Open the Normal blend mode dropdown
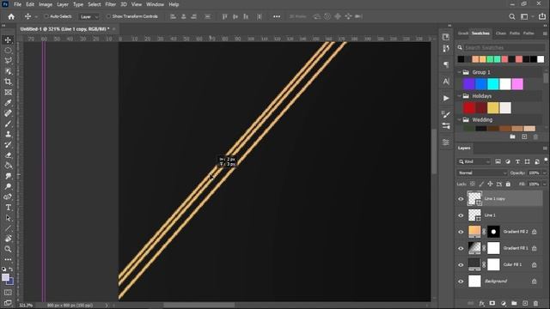550x309 pixels. pyautogui.click(x=482, y=173)
